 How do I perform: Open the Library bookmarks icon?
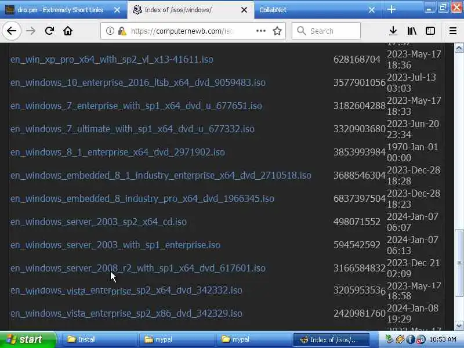pos(412,31)
